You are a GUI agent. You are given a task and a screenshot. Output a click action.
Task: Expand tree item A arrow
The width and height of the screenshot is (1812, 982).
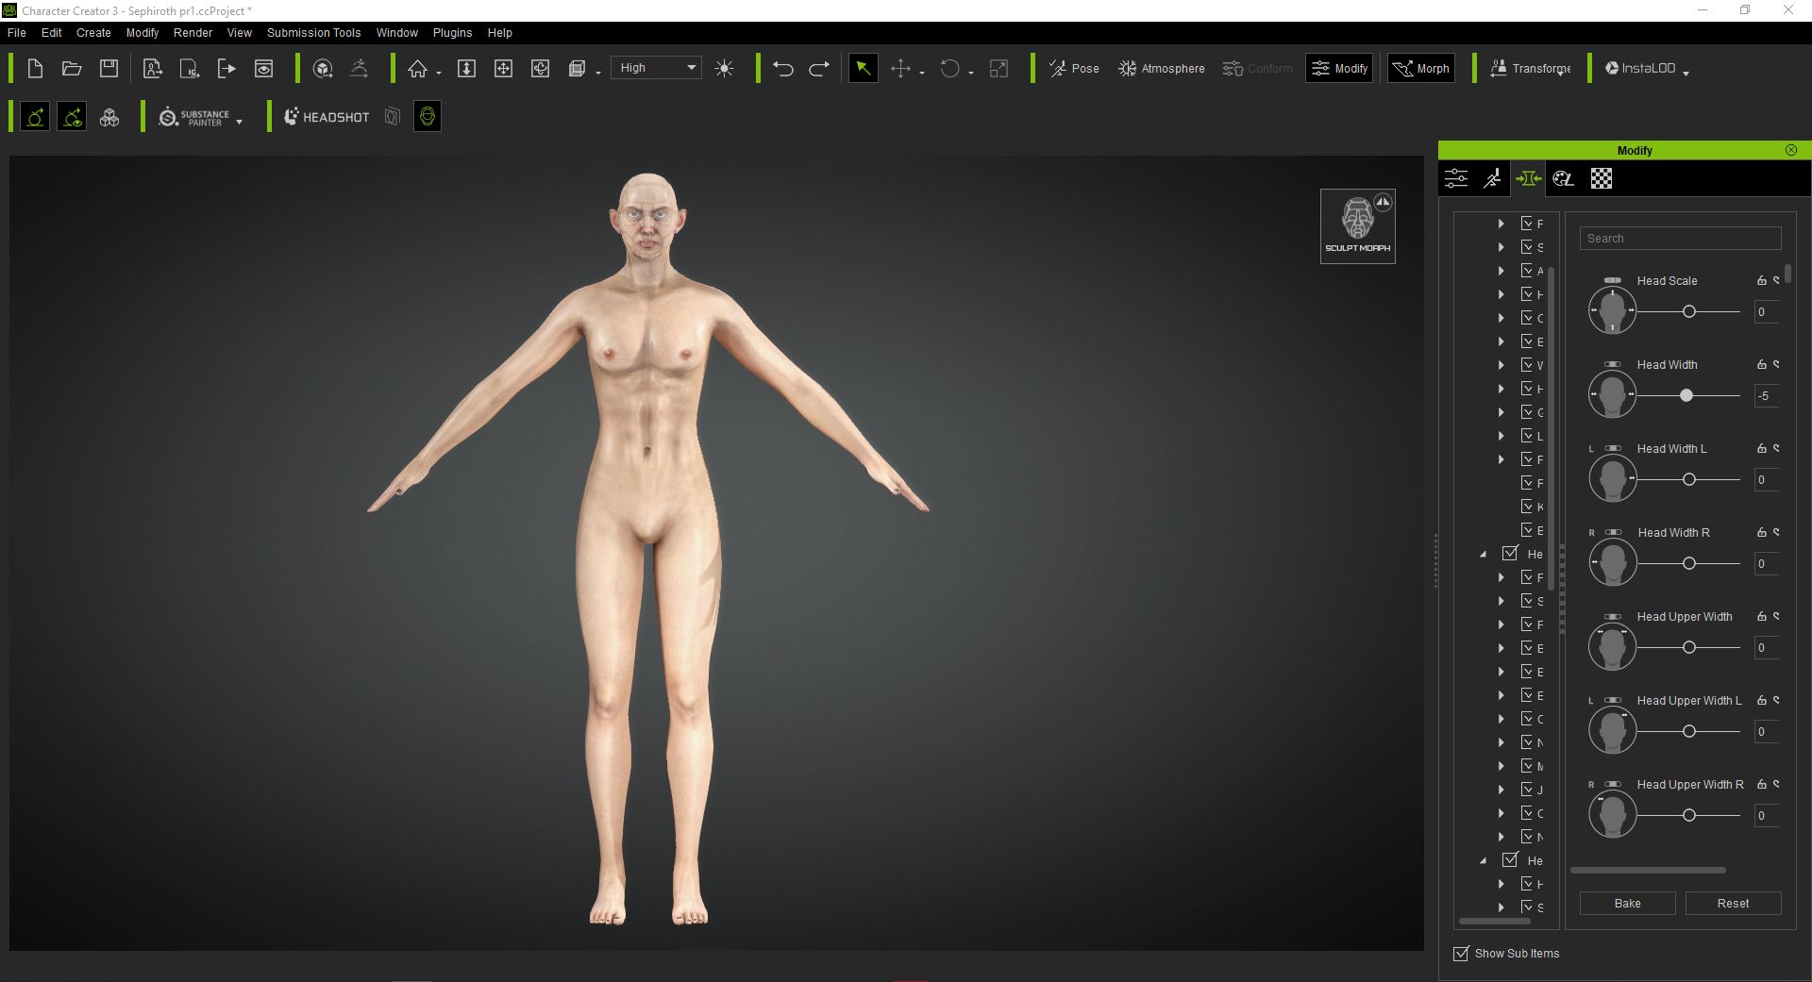pos(1502,271)
